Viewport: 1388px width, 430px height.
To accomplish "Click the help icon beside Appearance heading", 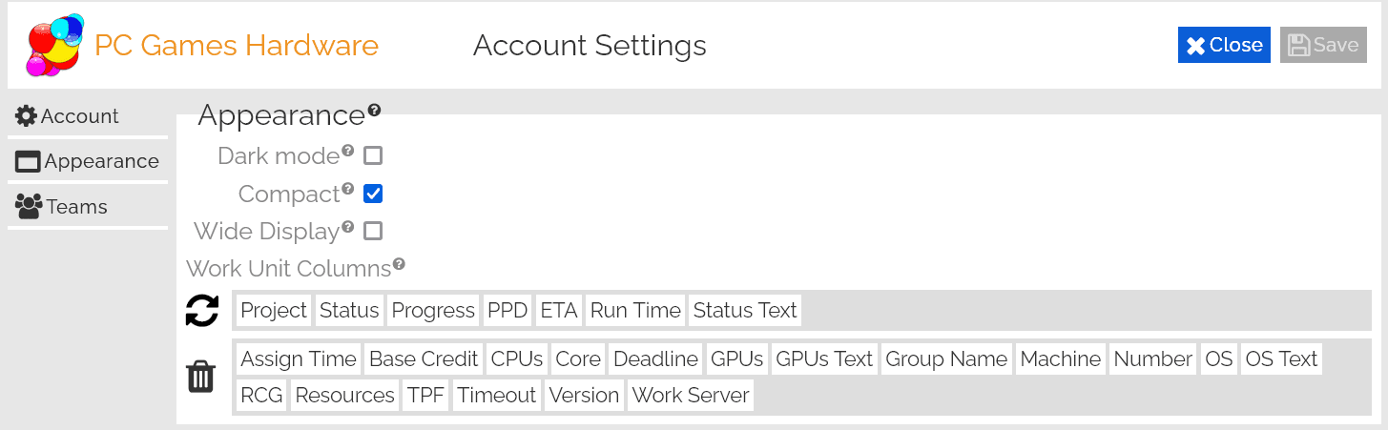I will coord(374,111).
